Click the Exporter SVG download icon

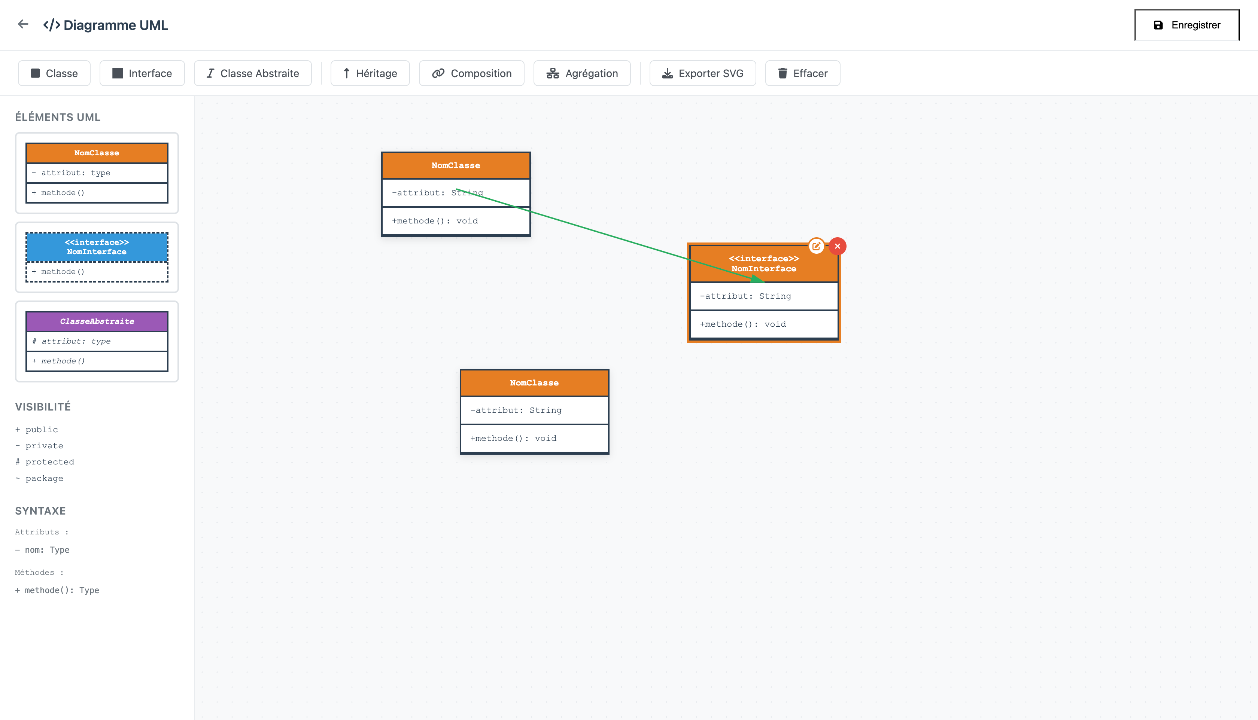pos(667,73)
